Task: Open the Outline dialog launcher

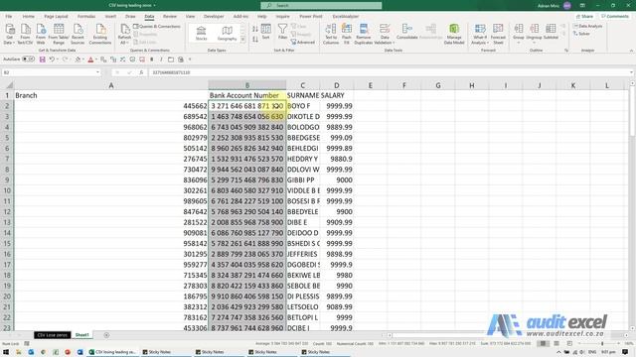Action: tap(566, 51)
